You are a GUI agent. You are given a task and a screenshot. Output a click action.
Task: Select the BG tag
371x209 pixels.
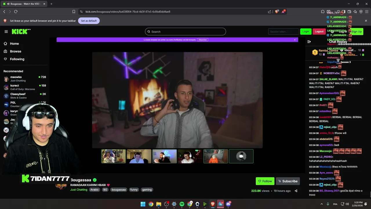tap(105, 190)
